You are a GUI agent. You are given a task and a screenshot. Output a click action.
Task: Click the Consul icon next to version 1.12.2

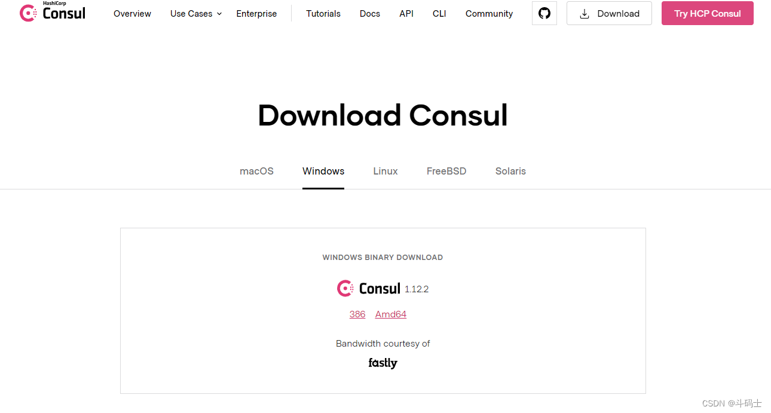tap(345, 288)
